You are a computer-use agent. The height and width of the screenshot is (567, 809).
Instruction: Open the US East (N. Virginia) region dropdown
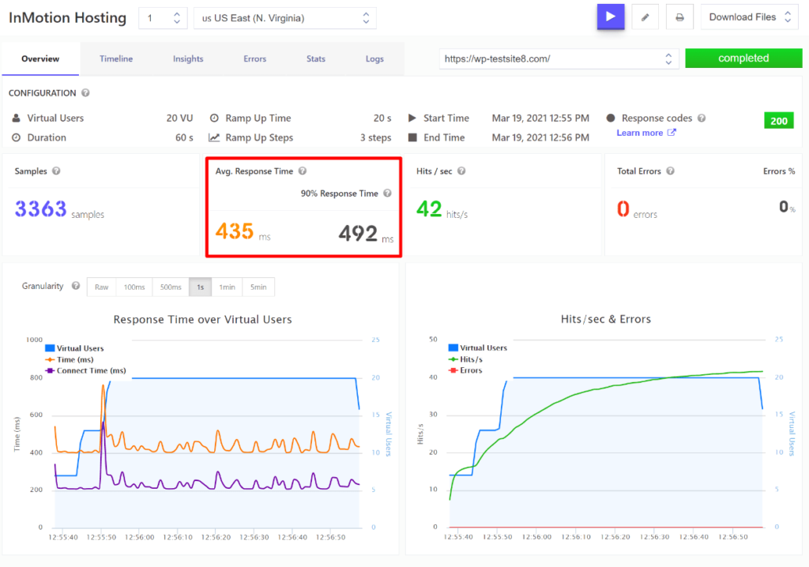click(284, 17)
